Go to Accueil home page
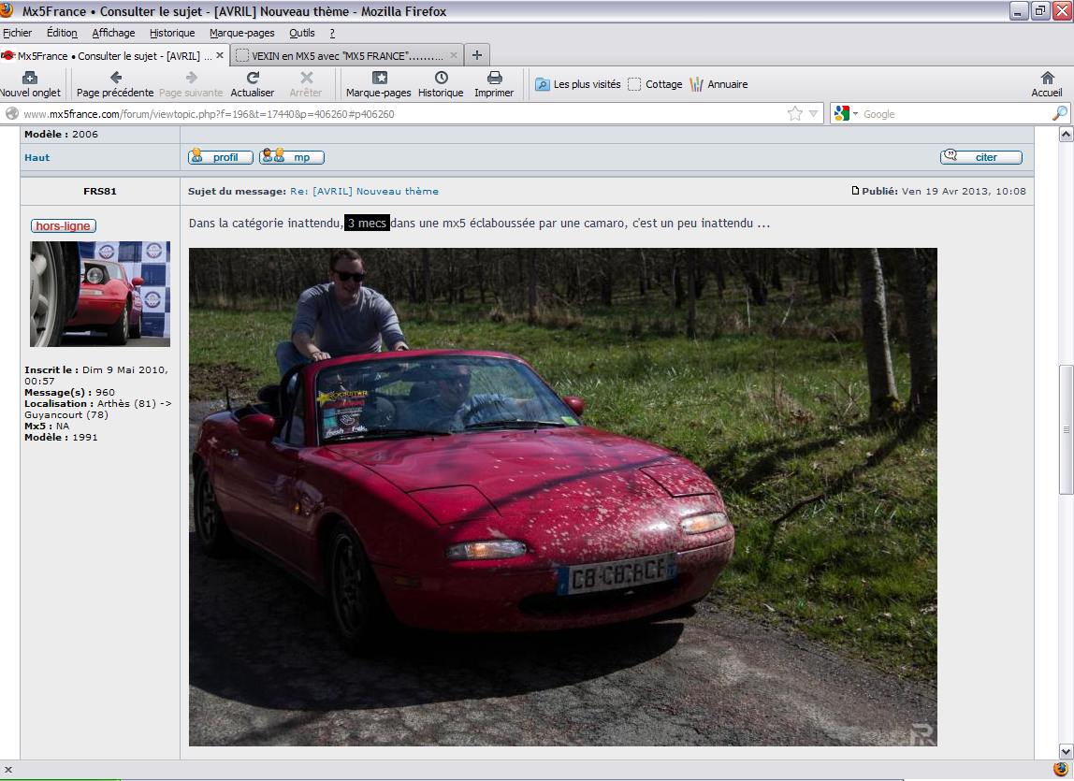The width and height of the screenshot is (1074, 781). [x=1047, y=84]
